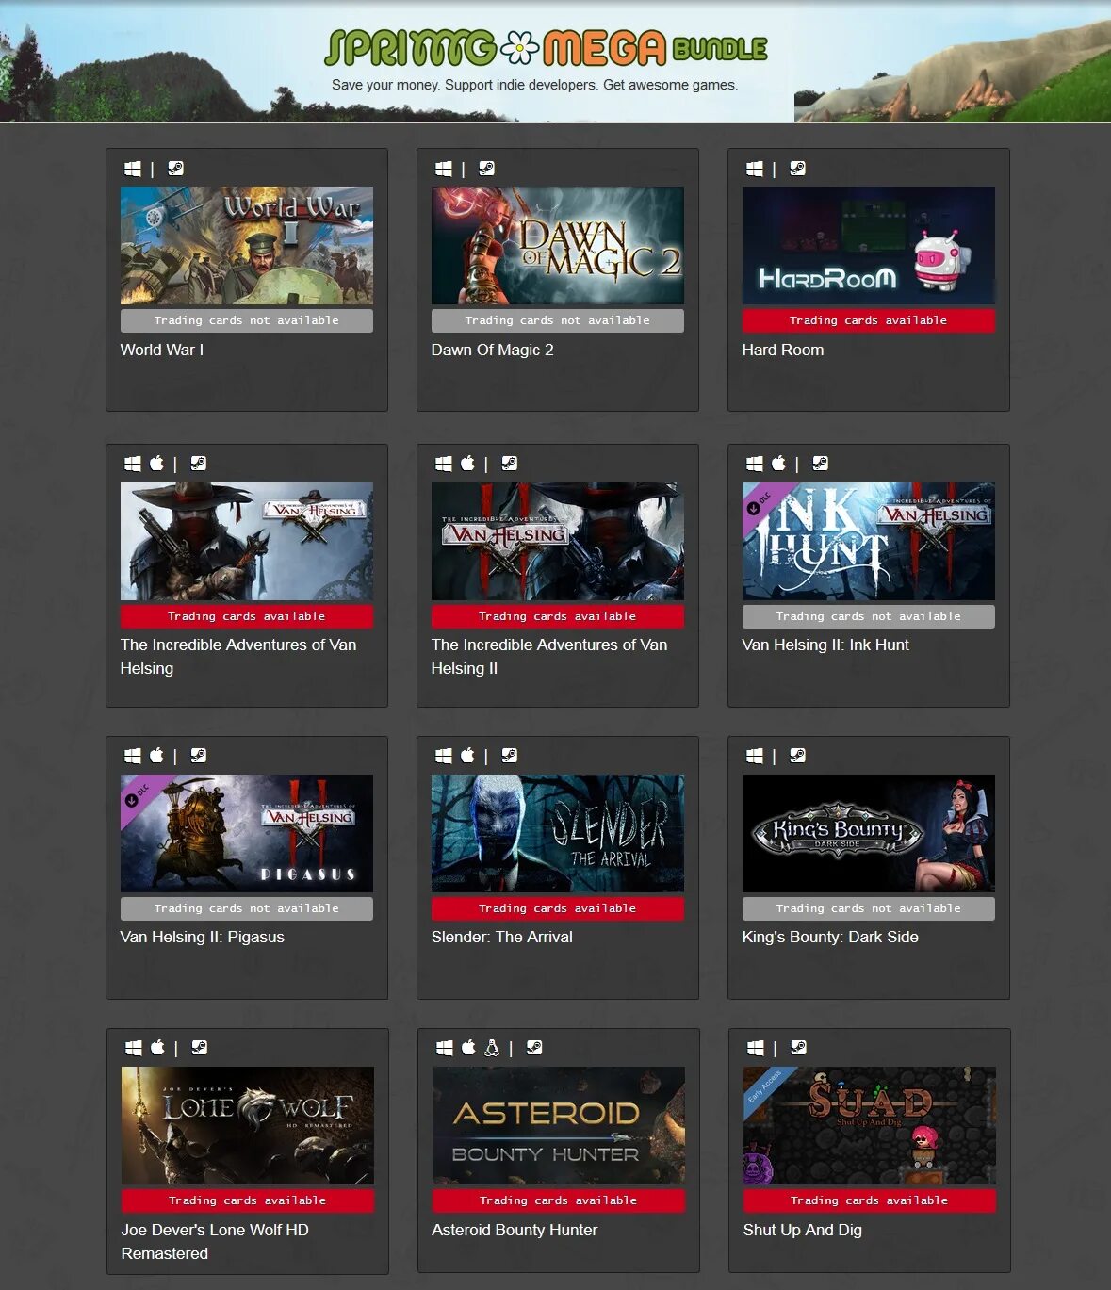Click the Apple icon on Van Helsing card
The height and width of the screenshot is (1290, 1111).
pyautogui.click(x=156, y=463)
